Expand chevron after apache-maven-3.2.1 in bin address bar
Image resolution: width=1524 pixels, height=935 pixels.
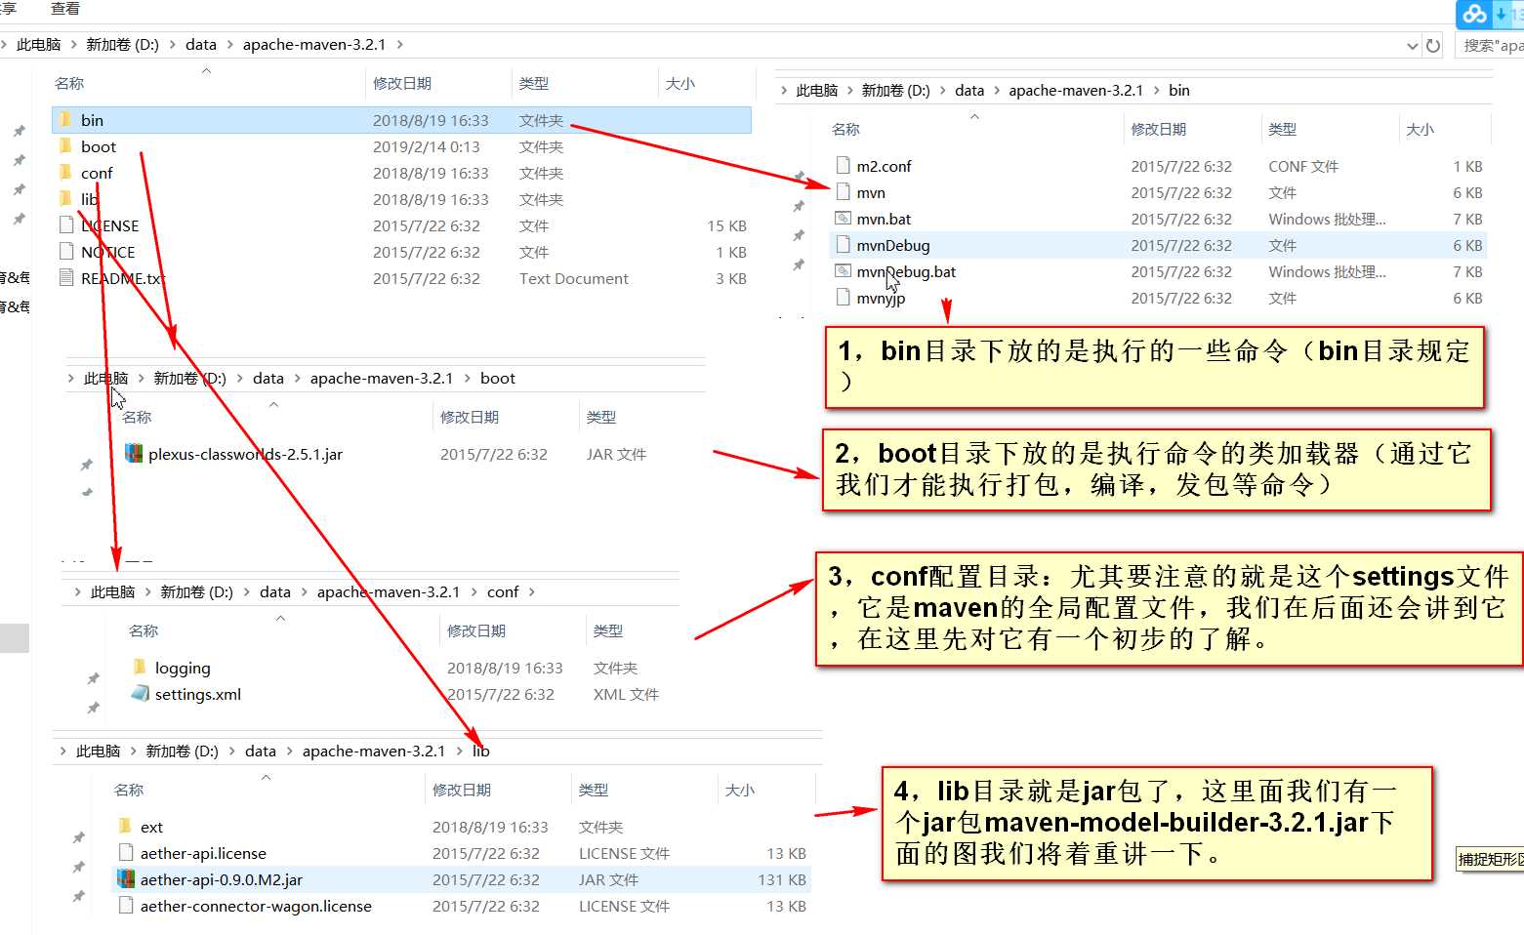pos(1157,90)
